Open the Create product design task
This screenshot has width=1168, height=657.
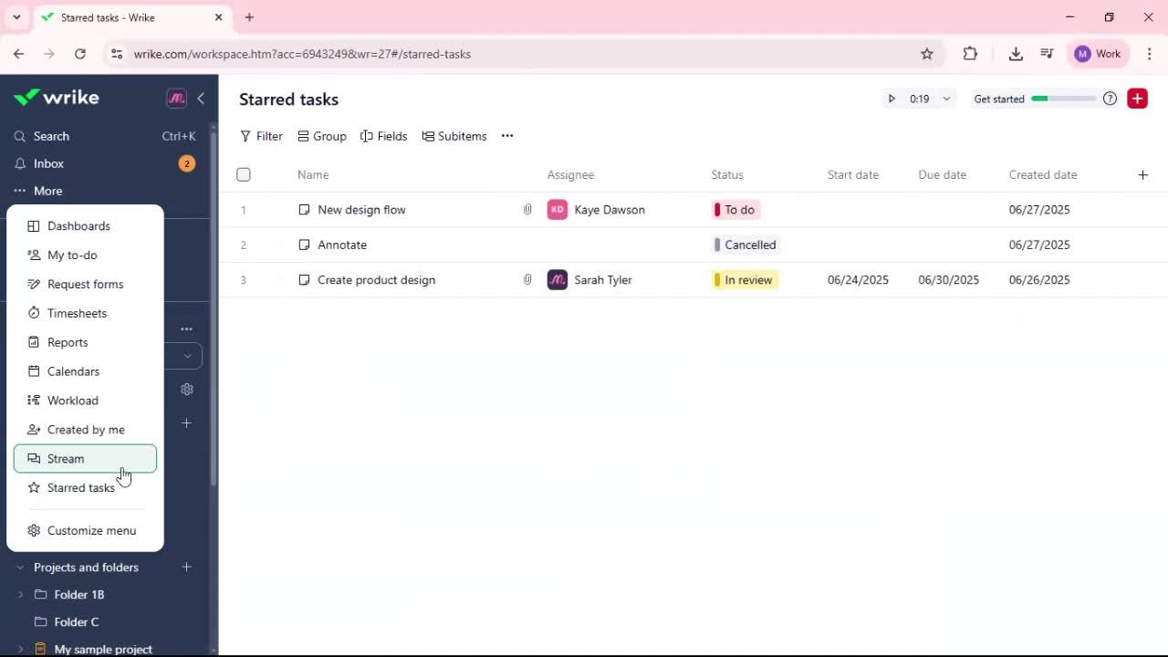tap(376, 280)
